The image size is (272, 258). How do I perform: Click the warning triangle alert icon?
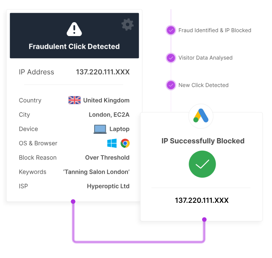point(74,29)
